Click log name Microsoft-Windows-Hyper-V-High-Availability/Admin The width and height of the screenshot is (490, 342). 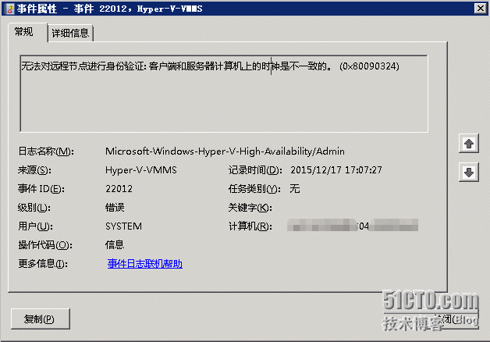click(x=225, y=151)
